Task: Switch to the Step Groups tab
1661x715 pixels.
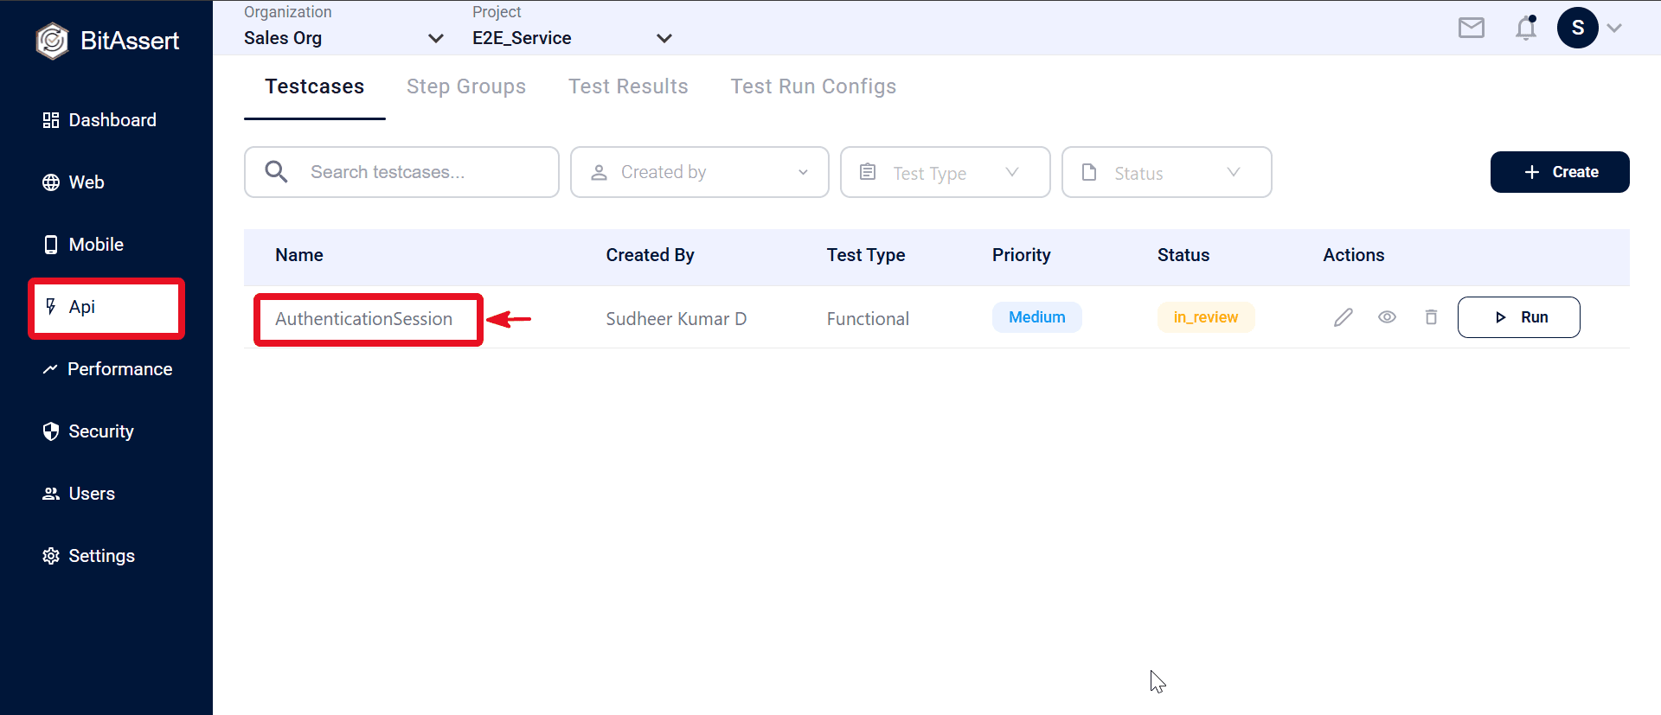Action: [x=466, y=86]
